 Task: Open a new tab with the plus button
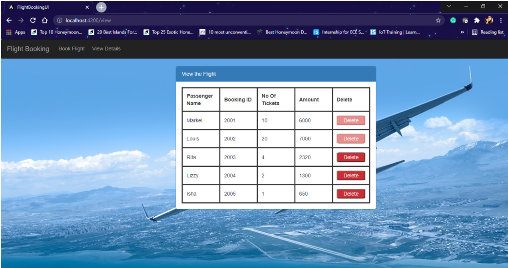tap(100, 7)
